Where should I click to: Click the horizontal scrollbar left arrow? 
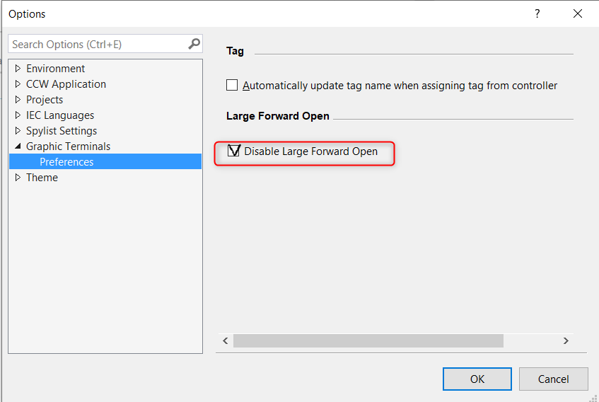tap(226, 340)
